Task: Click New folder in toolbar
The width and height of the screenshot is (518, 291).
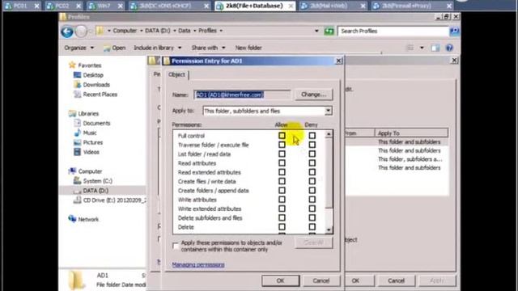Action: coord(248,48)
